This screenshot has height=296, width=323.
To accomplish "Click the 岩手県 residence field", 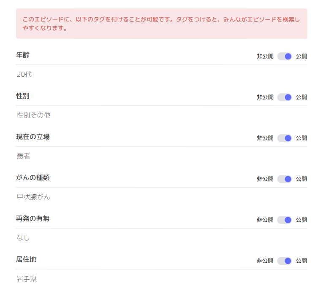I will coord(161,279).
